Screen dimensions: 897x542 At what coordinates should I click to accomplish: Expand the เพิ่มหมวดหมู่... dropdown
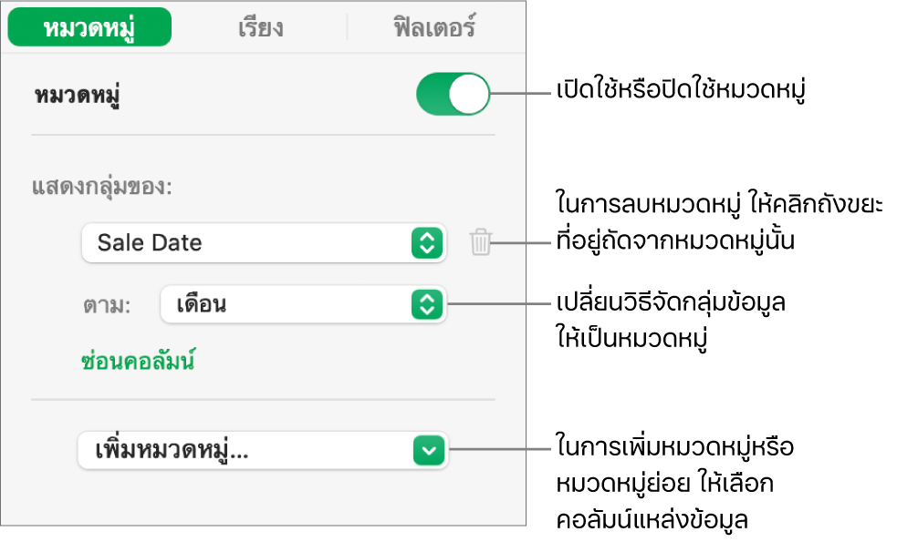coord(263,451)
